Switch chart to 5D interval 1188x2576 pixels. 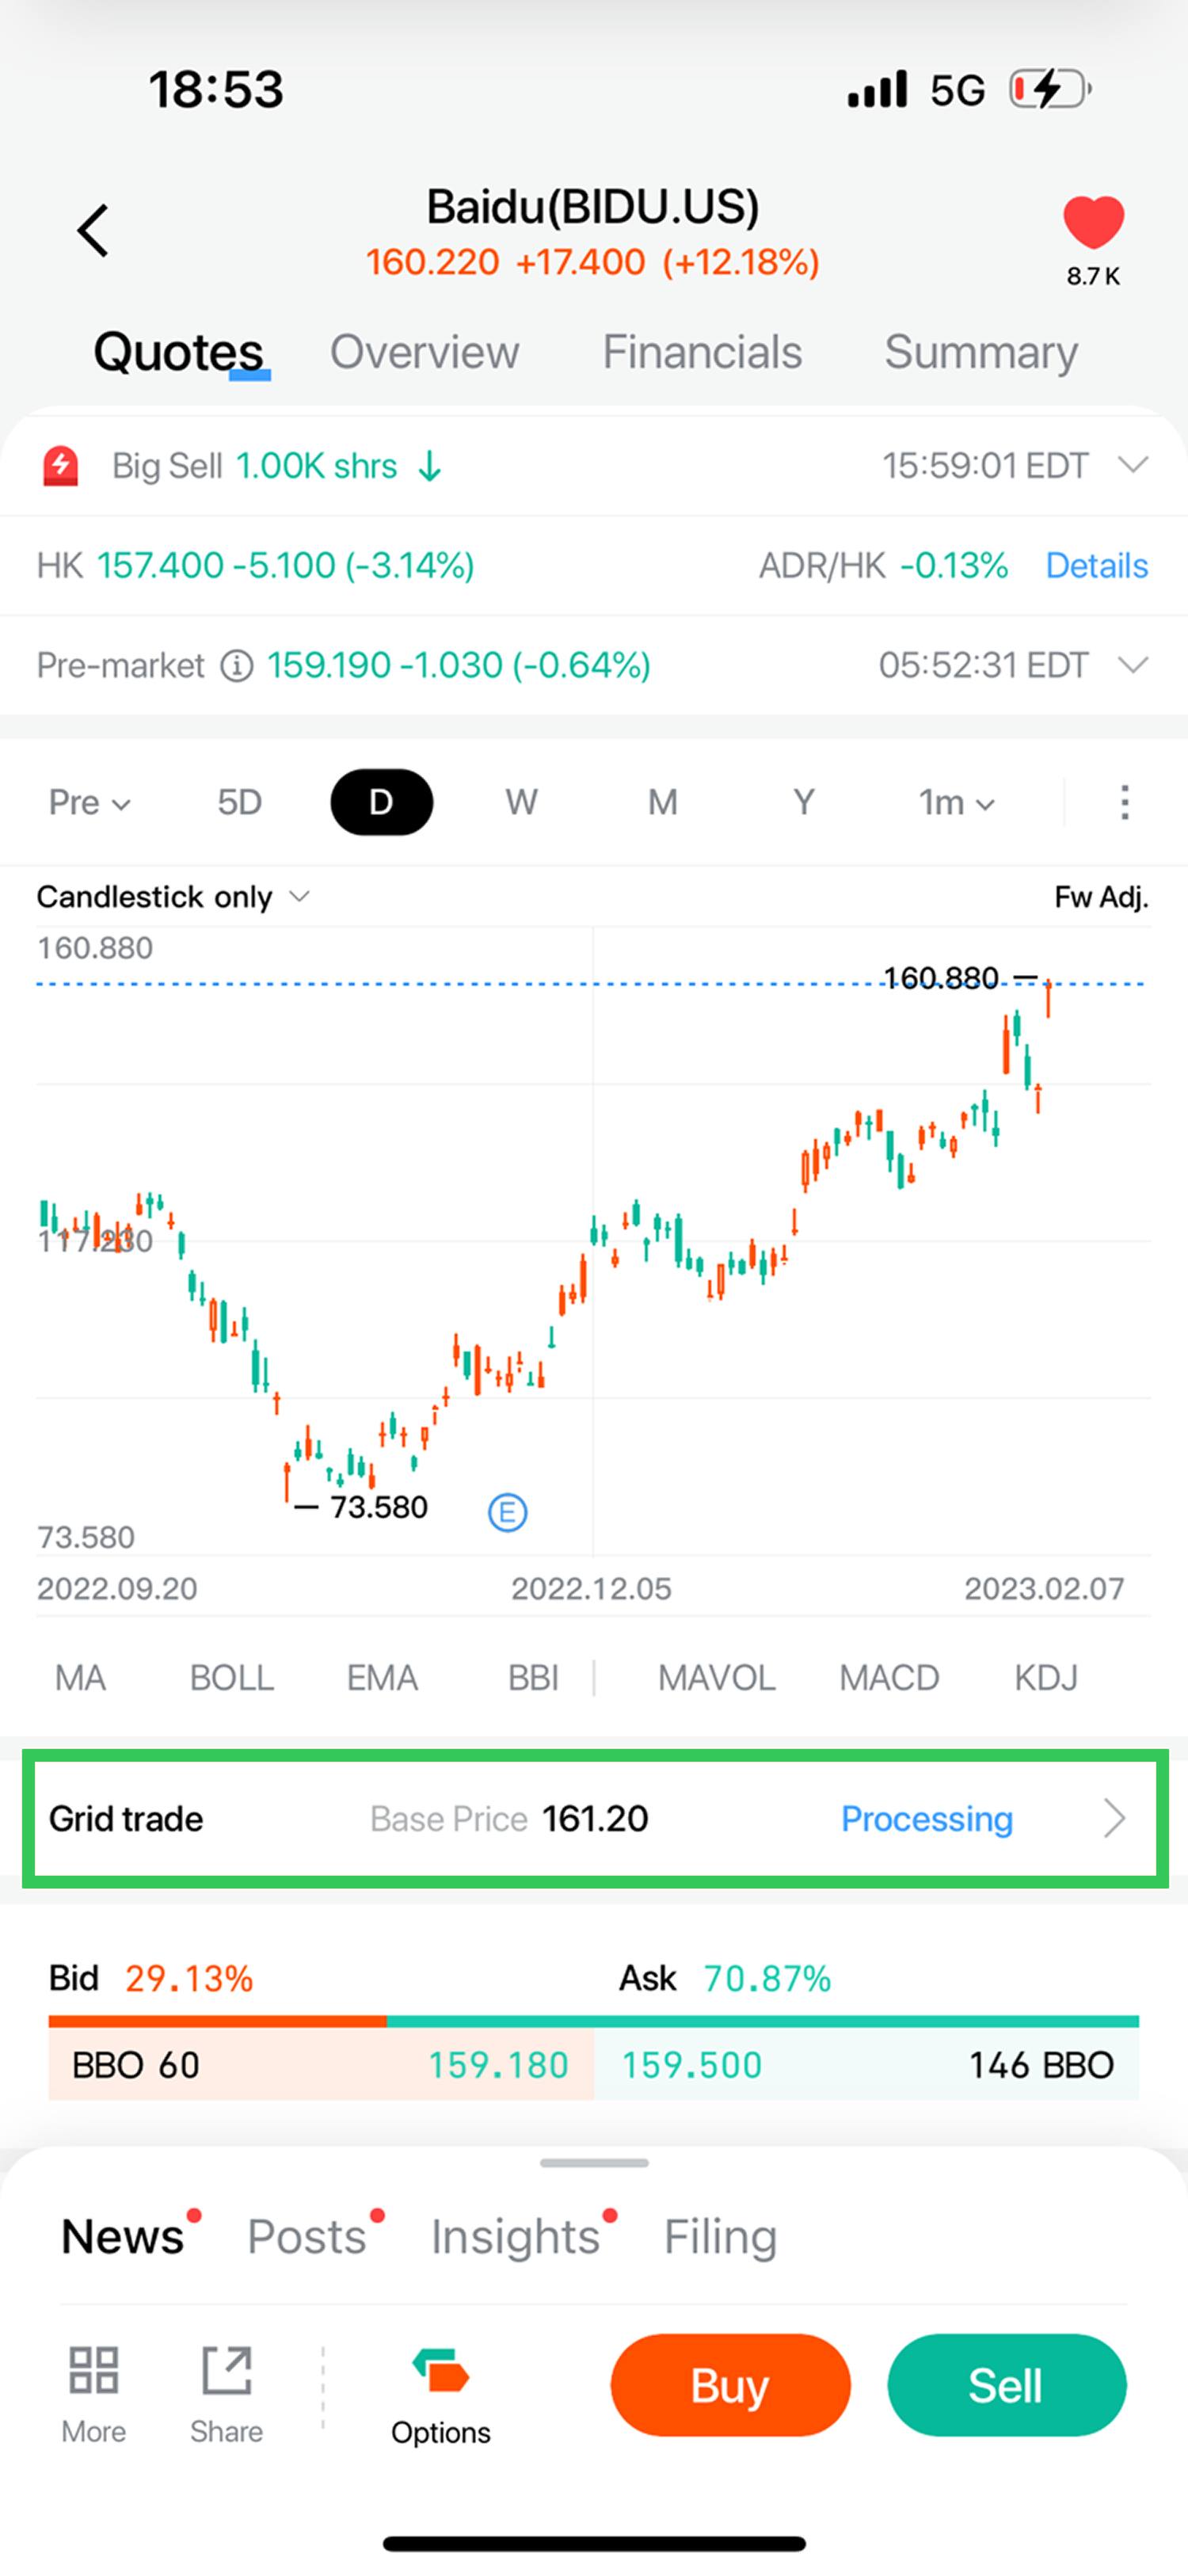point(240,802)
